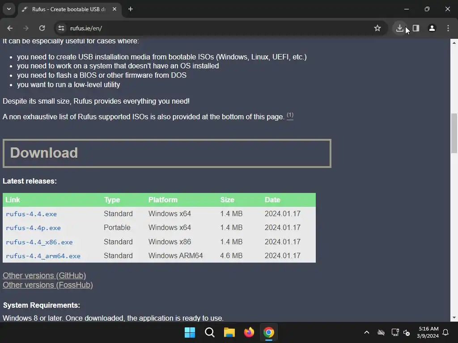Open the Windows Start menu
458x343 pixels.
coord(190,332)
